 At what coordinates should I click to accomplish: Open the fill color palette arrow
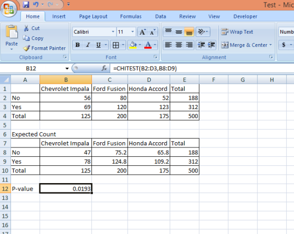point(140,45)
